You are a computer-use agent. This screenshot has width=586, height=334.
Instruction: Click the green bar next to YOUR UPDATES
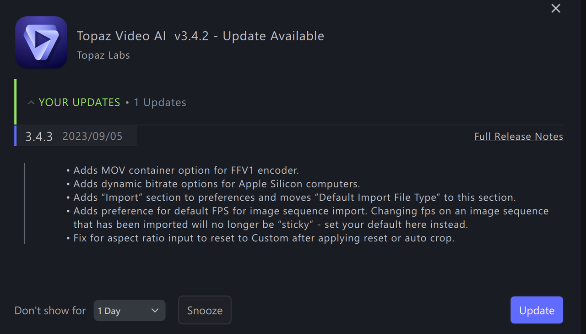(15, 102)
